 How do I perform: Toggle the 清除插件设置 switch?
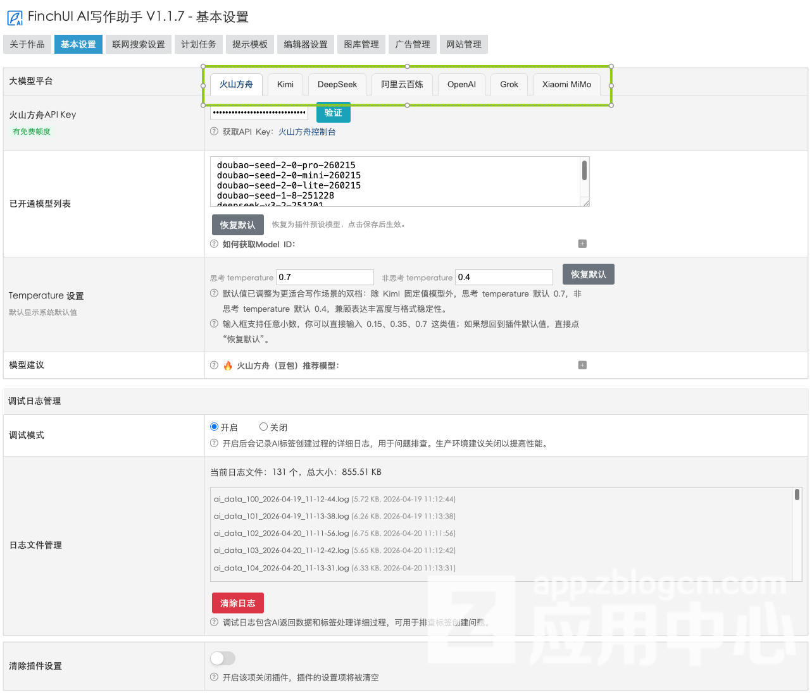point(223,658)
